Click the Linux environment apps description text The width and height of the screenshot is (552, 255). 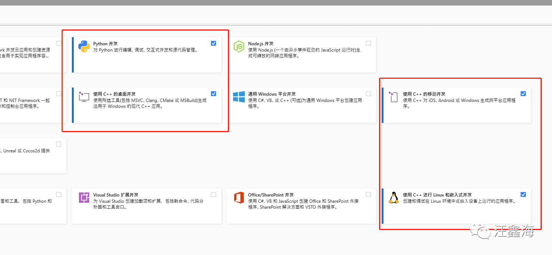click(x=459, y=201)
